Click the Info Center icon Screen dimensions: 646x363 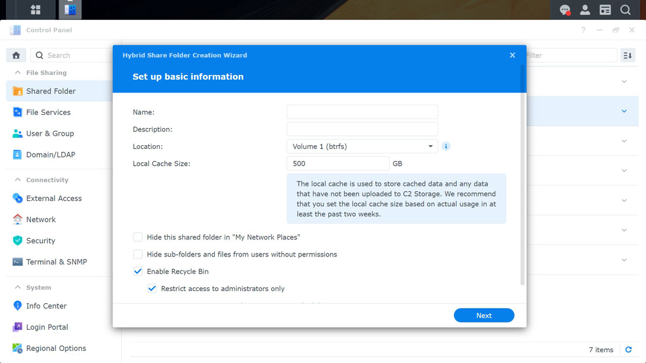(18, 306)
